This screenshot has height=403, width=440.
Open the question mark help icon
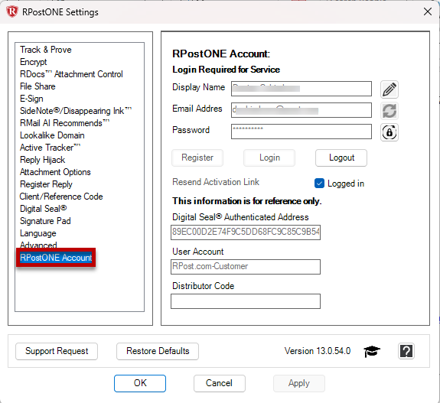[406, 351]
